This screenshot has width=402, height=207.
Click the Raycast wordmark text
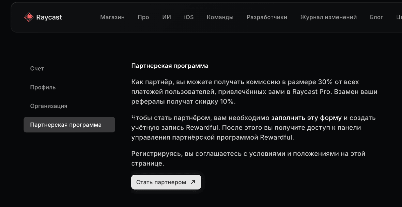pyautogui.click(x=49, y=17)
